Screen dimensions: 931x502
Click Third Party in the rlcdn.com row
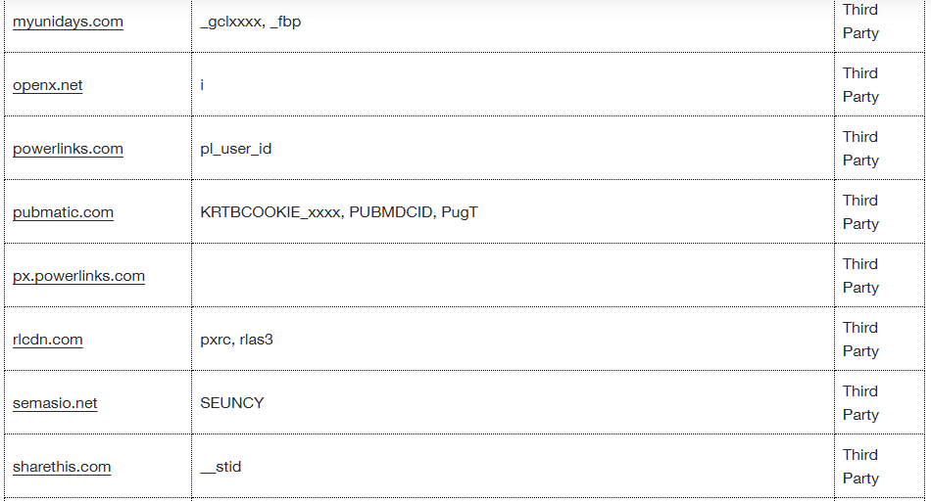tap(860, 340)
